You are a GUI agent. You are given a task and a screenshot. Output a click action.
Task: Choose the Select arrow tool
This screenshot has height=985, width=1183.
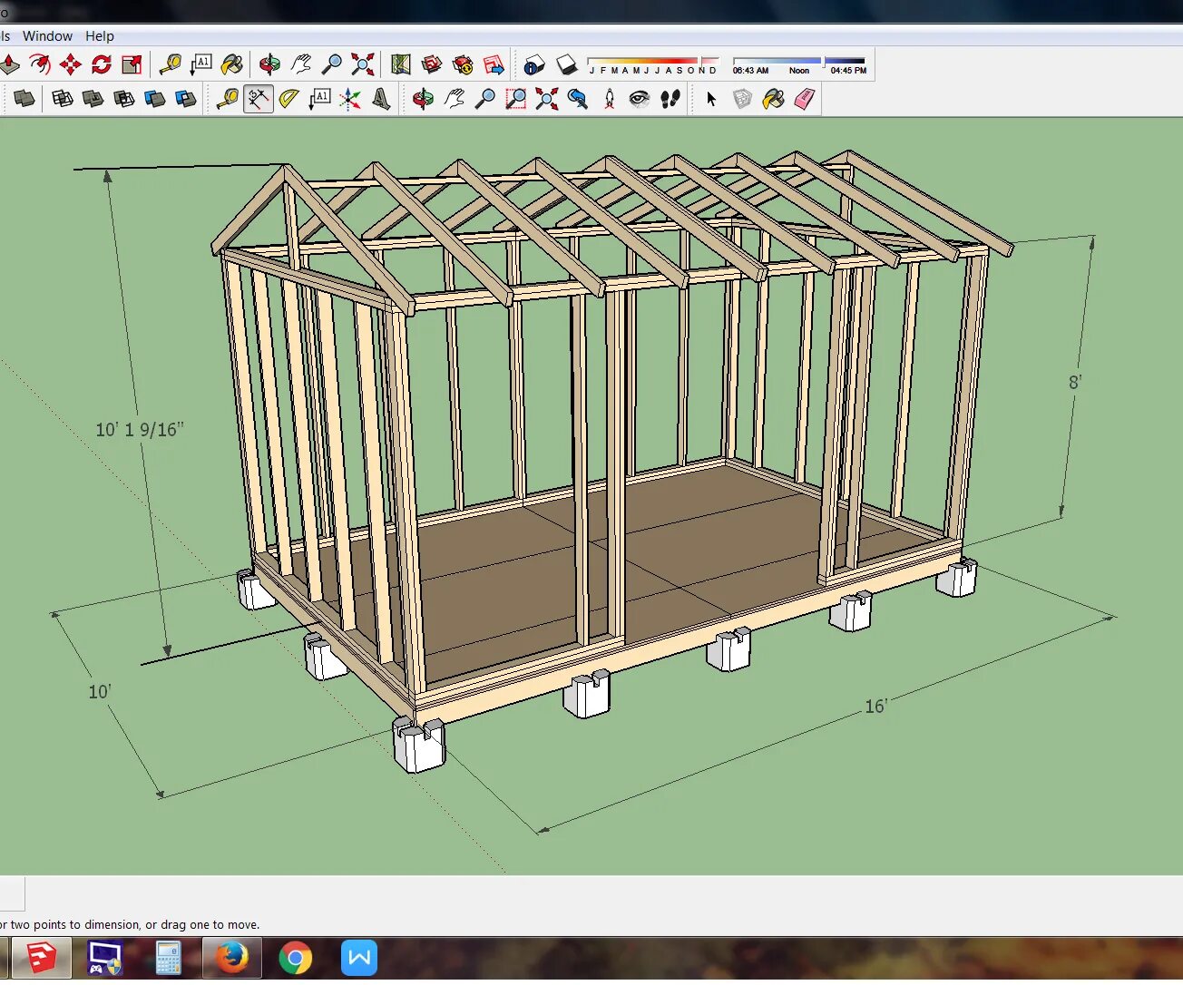click(x=711, y=98)
